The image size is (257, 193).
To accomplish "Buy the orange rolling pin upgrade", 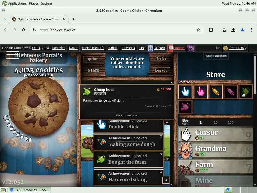I will point(215,91).
